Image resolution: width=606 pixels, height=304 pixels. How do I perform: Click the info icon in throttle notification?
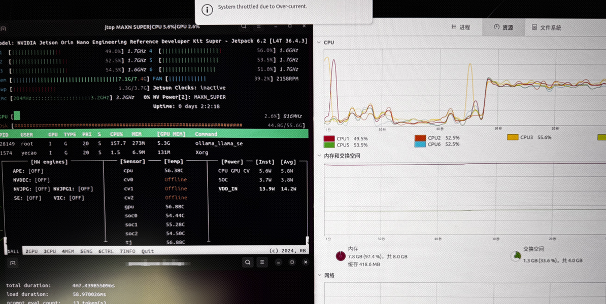pos(208,10)
